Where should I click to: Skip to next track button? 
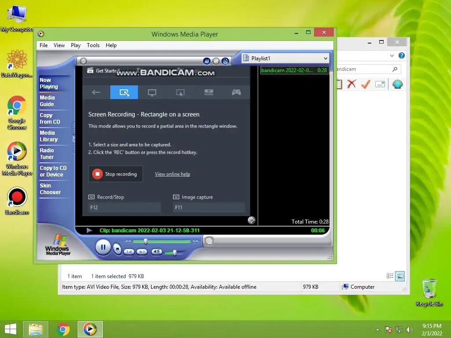tap(141, 252)
